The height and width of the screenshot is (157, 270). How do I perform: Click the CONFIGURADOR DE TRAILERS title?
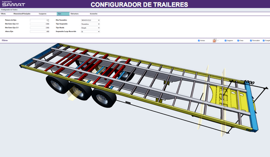click(139, 5)
